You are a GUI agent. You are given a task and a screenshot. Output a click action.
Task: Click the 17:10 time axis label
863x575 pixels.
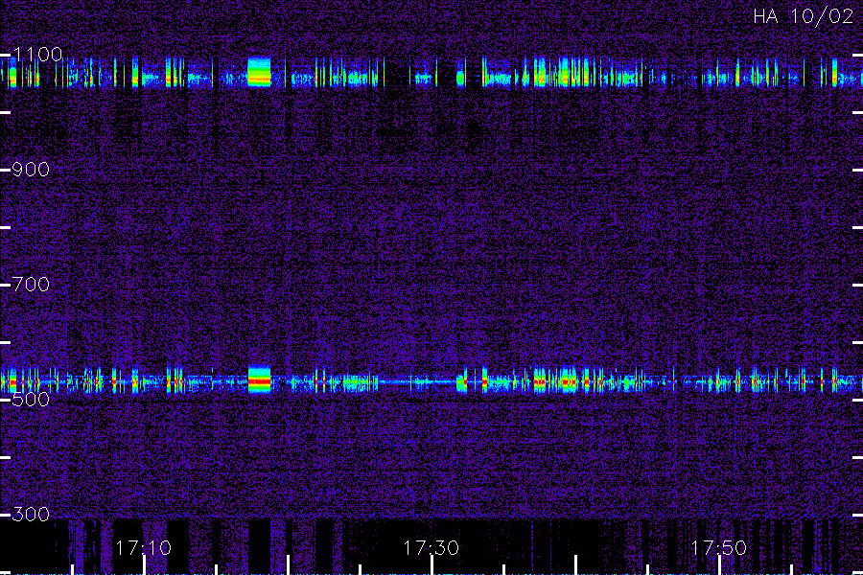[x=144, y=548]
